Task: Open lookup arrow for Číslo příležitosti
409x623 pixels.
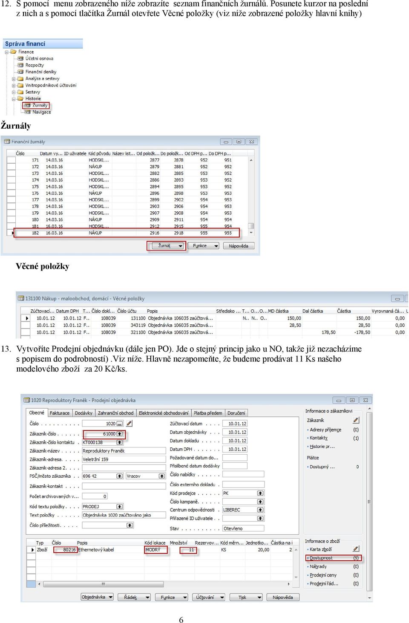Action: pos(130,525)
